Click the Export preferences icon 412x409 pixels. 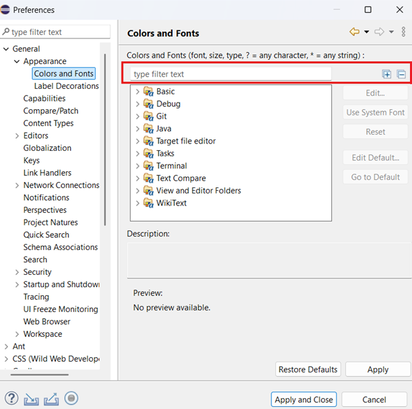tap(51, 399)
